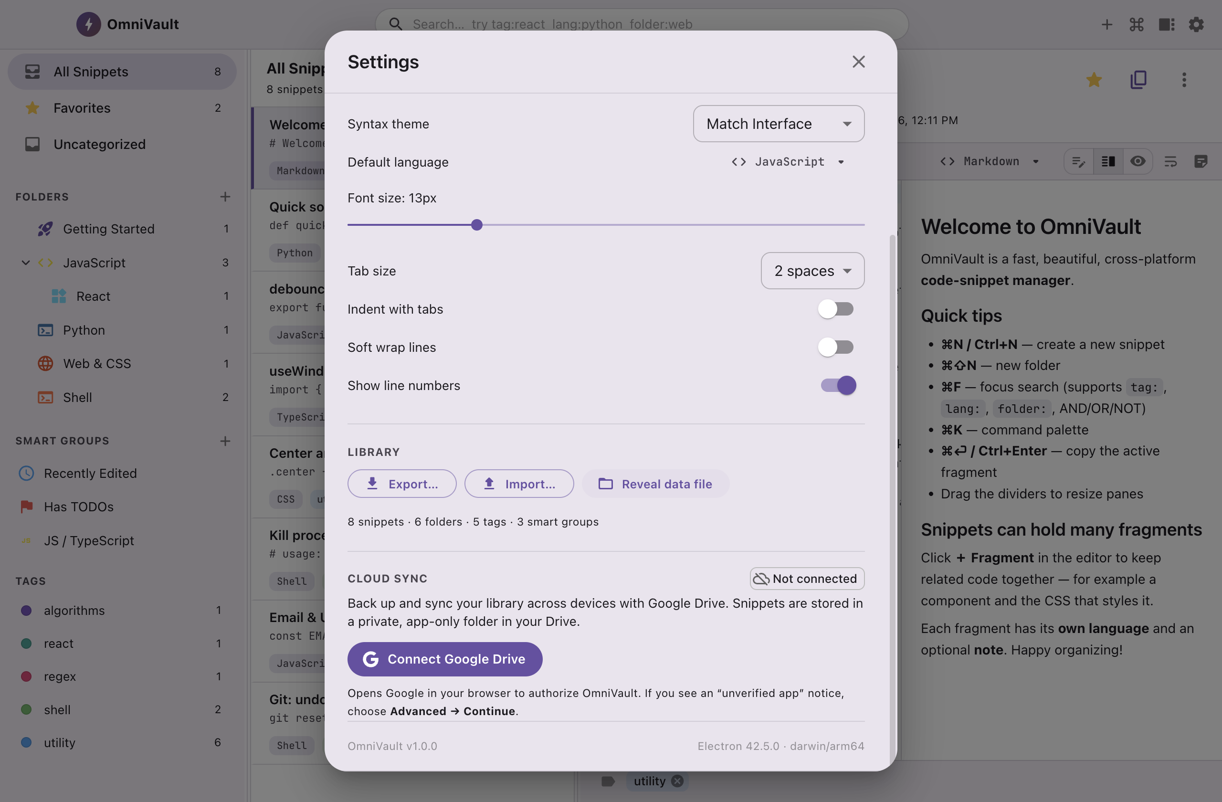Open the React subfolder
This screenshot has width=1222, height=802.
point(122,296)
